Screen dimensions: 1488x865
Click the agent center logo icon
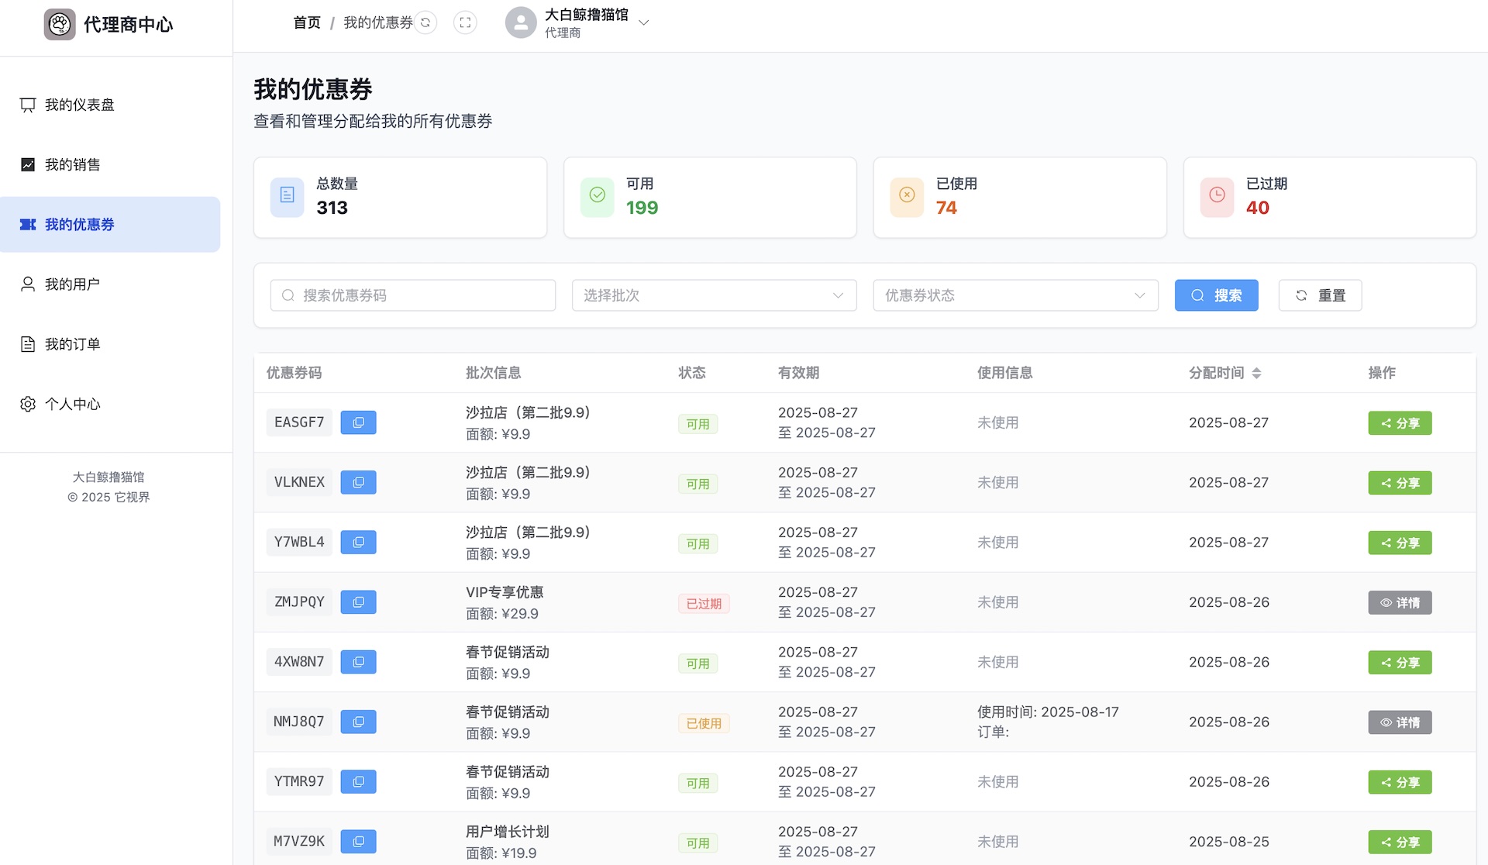(x=60, y=24)
